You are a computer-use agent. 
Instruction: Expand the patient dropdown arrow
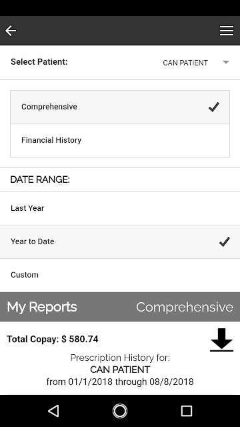[226, 62]
